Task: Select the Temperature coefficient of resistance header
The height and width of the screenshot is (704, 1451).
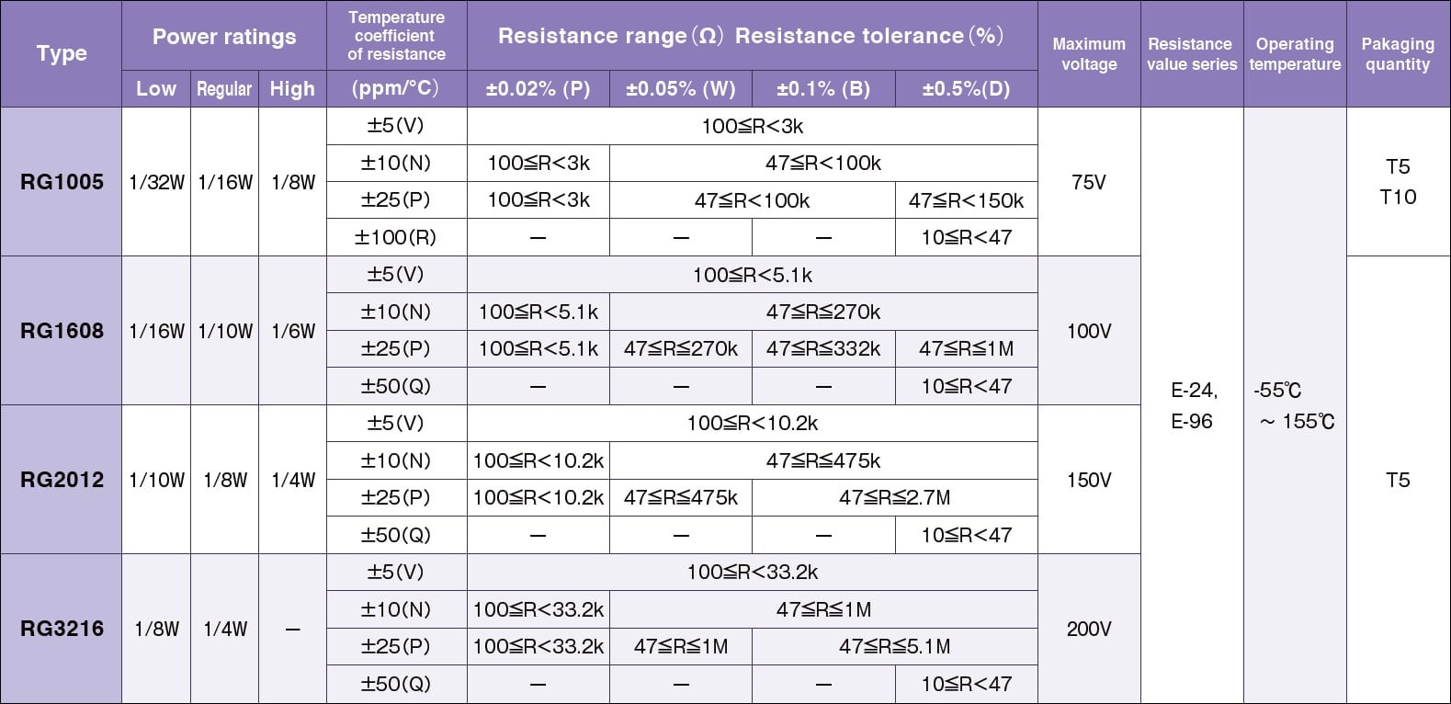Action: click(x=397, y=36)
